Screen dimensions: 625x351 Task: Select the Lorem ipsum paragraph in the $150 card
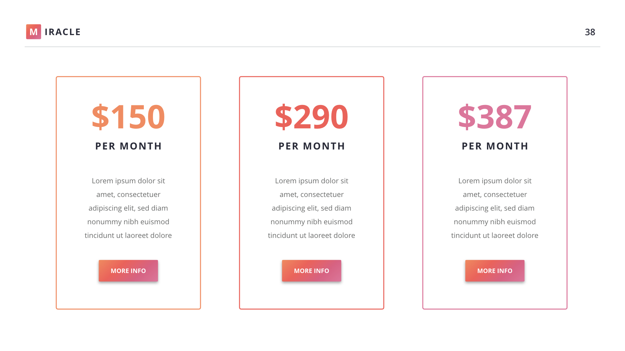point(128,208)
